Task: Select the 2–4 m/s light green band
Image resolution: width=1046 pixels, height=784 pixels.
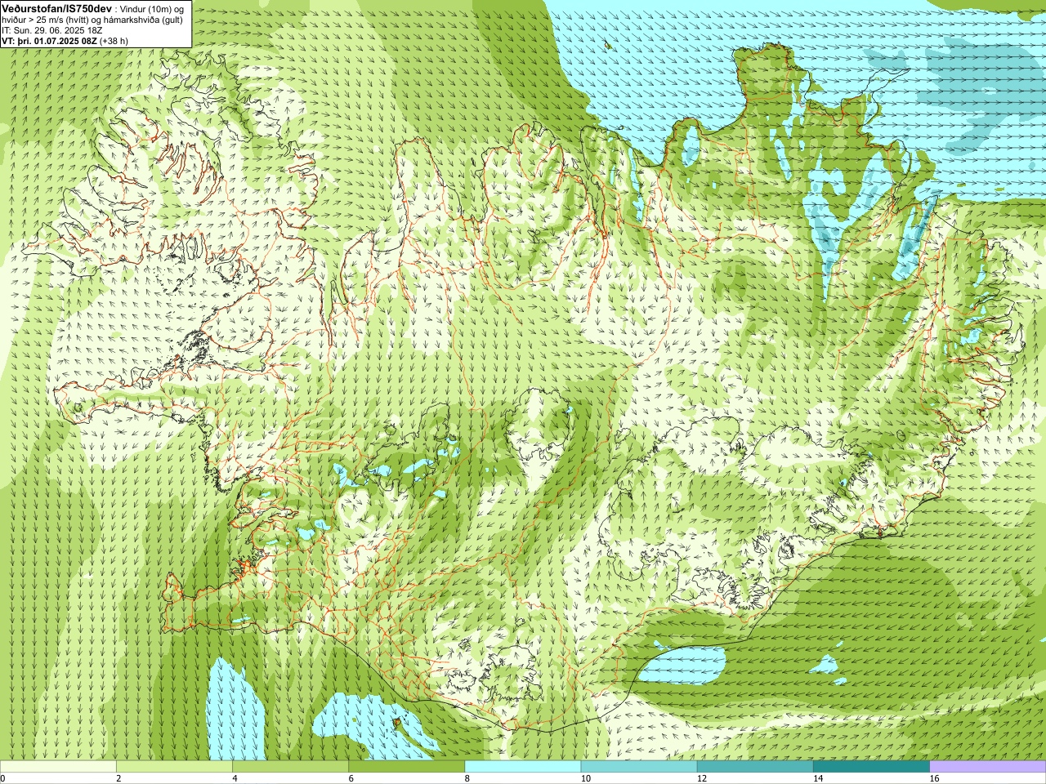Action: (174, 766)
